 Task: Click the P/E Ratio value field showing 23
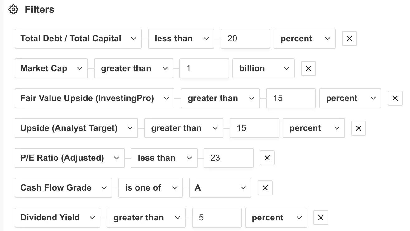pos(229,158)
